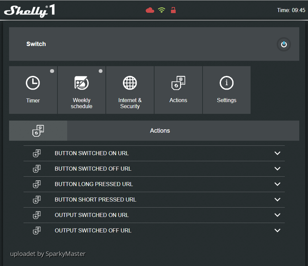Image resolution: width=308 pixels, height=266 pixels.
Task: Click the OUTPUT SWITCHED ON URL label
Action: [92, 215]
